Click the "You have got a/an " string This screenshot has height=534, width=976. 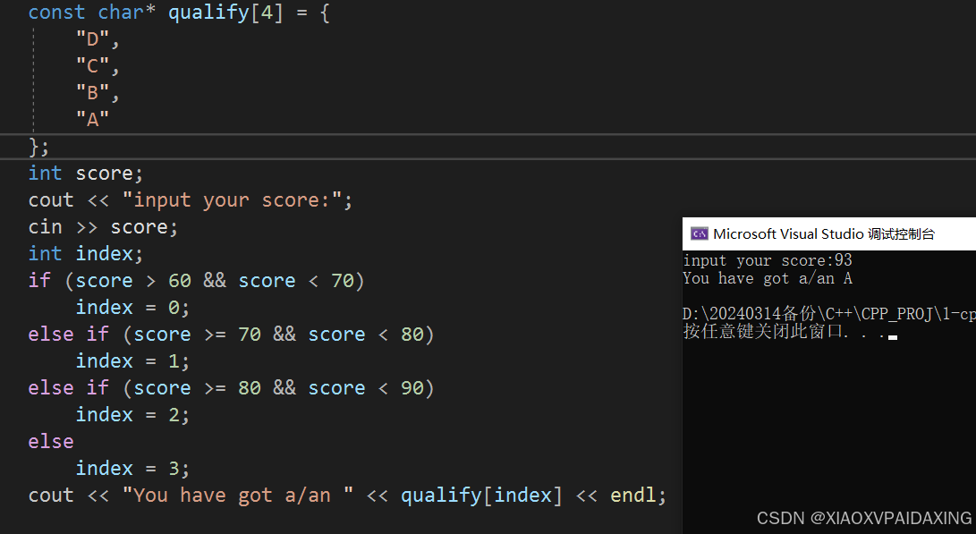click(238, 496)
